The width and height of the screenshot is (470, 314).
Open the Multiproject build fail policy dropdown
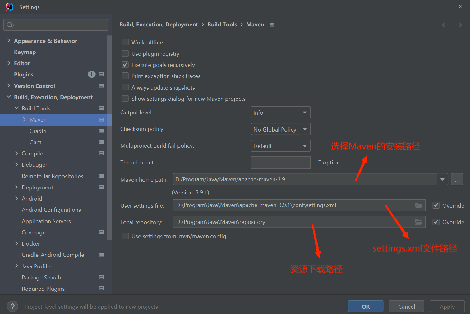click(x=281, y=146)
